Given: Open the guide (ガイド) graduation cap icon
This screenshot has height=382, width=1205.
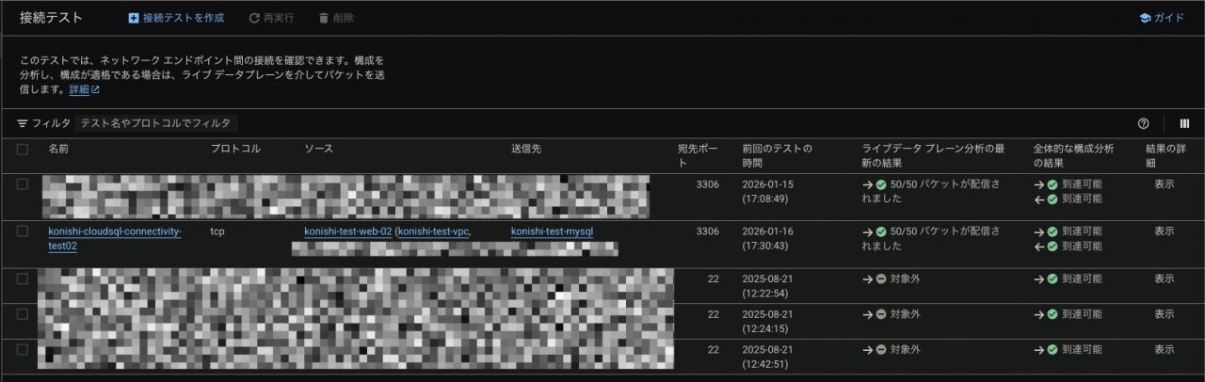Looking at the screenshot, I should click(x=1145, y=18).
